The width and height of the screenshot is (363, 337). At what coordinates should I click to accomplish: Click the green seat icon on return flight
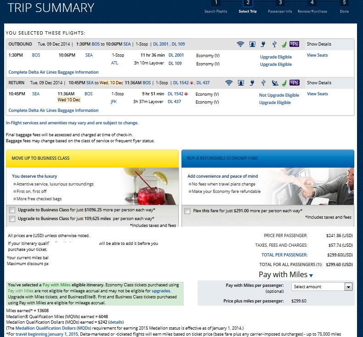coord(284,83)
